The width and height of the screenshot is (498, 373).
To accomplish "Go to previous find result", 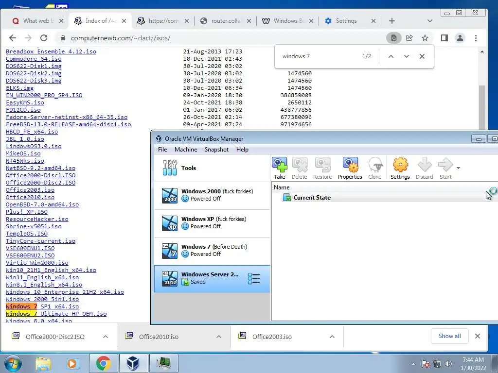I will tap(391, 56).
